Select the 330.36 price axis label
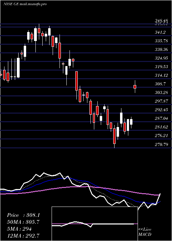172x241 pixels. (161, 50)
